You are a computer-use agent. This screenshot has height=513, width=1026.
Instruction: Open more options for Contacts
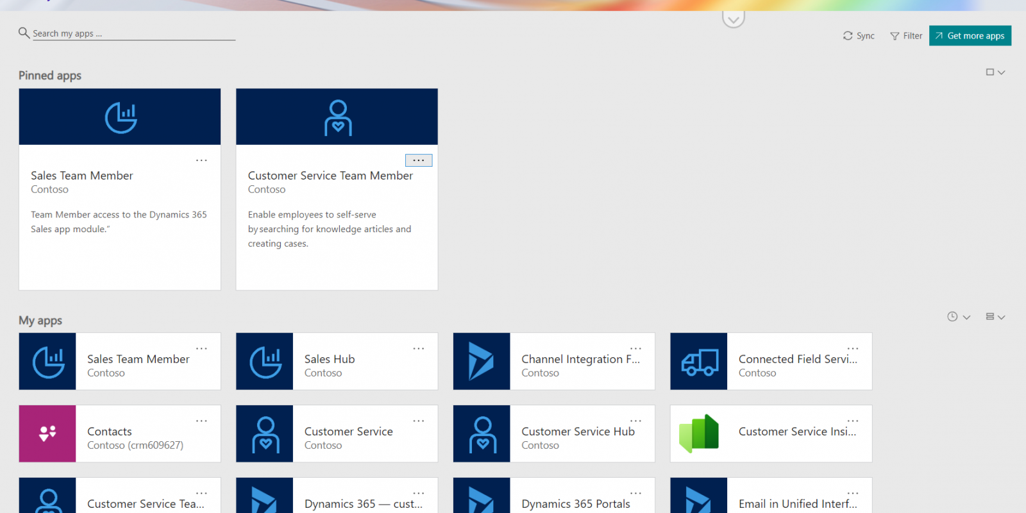coord(201,421)
